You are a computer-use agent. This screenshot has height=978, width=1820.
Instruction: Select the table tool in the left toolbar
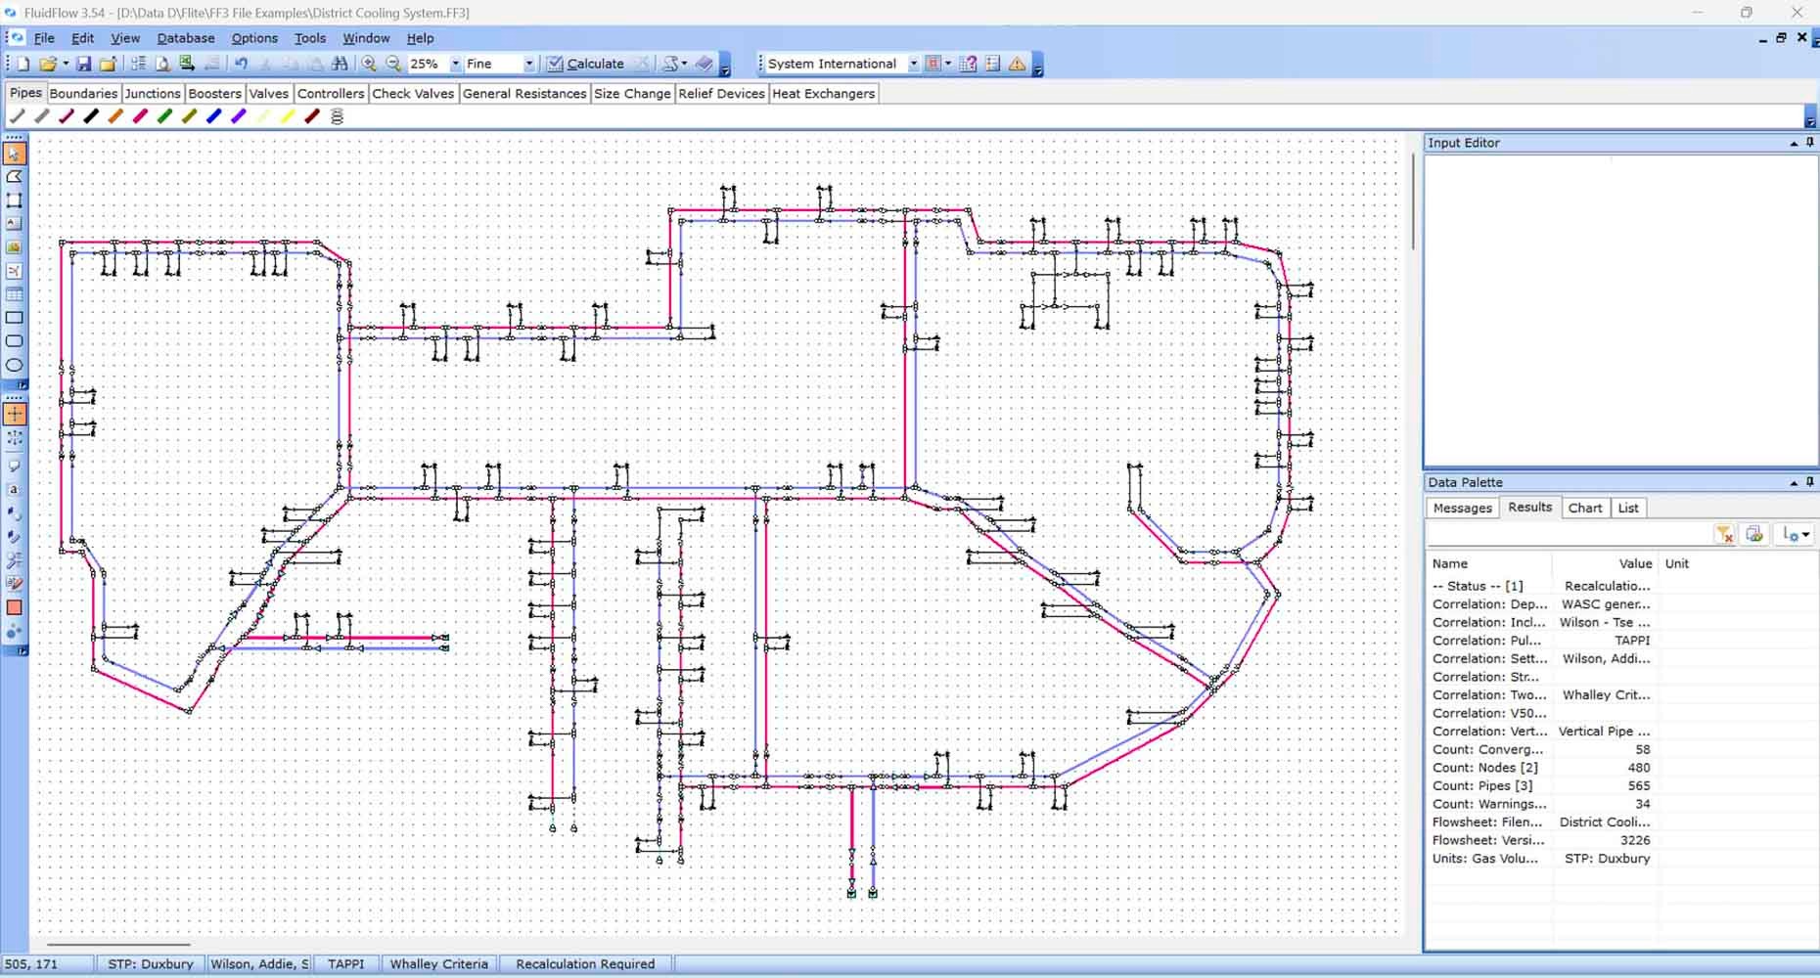14,294
